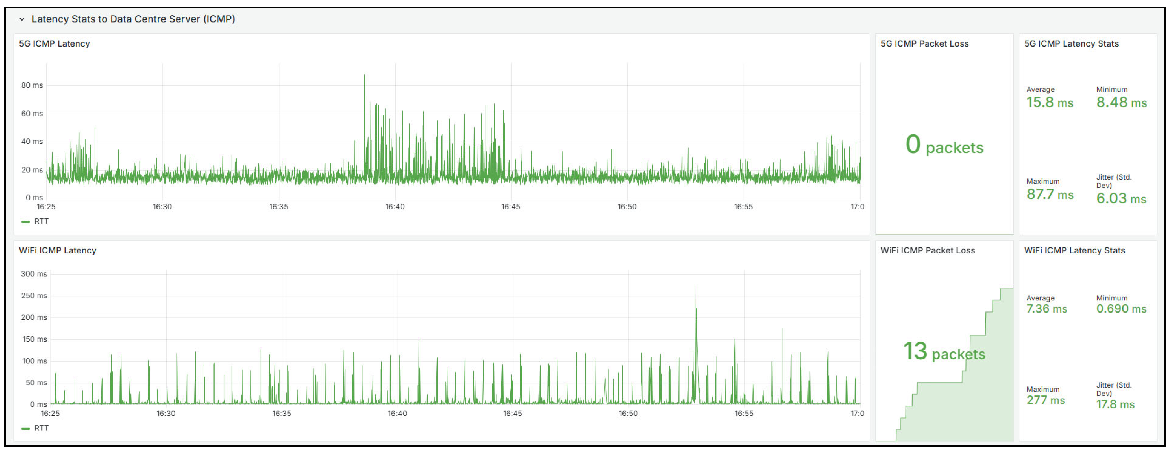Click the Latency Stats to Data Centre Server title
Screen dimensions: 1171x451
pos(133,19)
